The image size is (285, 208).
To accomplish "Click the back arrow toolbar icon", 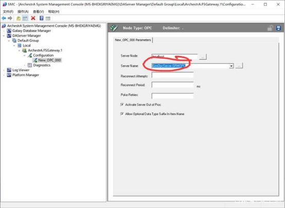I will [x=4, y=18].
